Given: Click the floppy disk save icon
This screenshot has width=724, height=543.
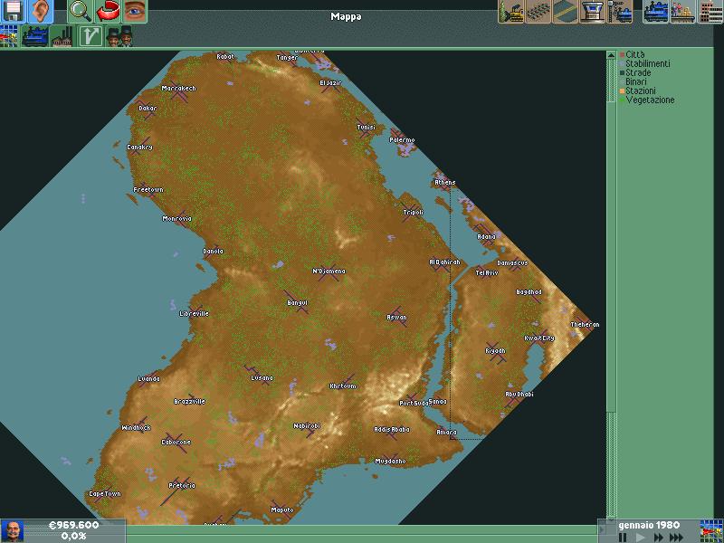Looking at the screenshot, I should [x=13, y=11].
